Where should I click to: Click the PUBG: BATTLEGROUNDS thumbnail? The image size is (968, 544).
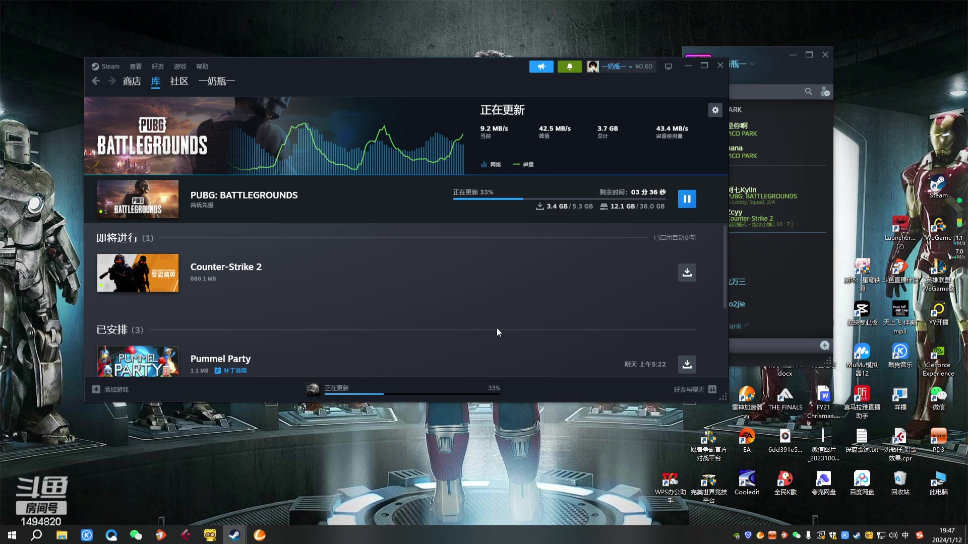[138, 199]
